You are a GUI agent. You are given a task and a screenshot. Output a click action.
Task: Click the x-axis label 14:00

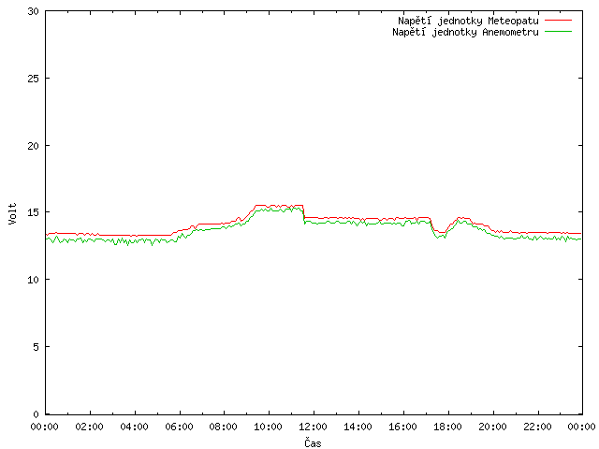(358, 427)
